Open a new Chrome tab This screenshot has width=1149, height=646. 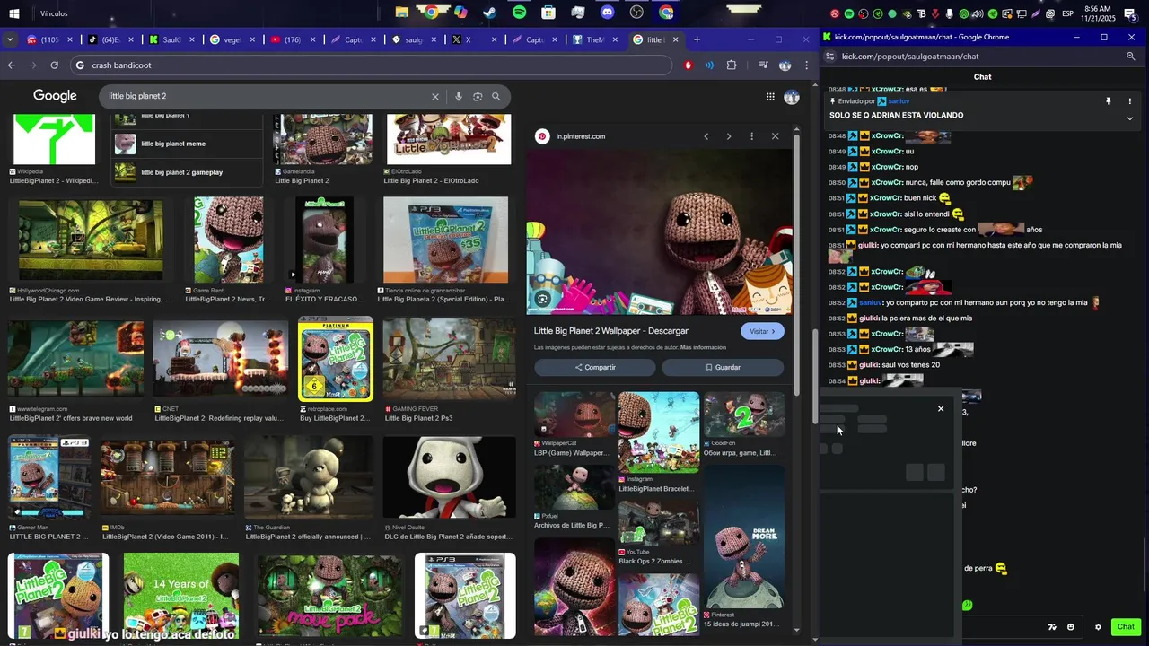click(697, 39)
